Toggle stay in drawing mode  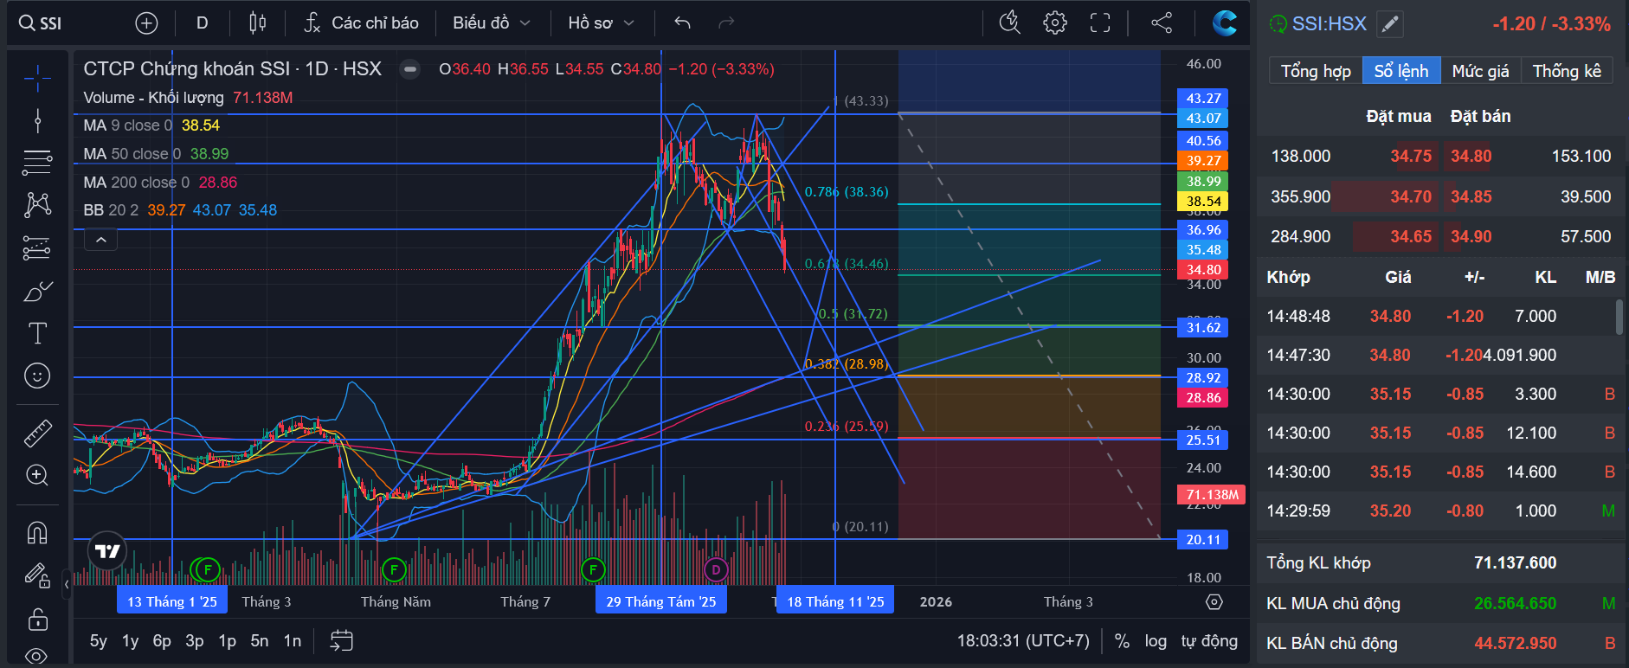pyautogui.click(x=37, y=575)
